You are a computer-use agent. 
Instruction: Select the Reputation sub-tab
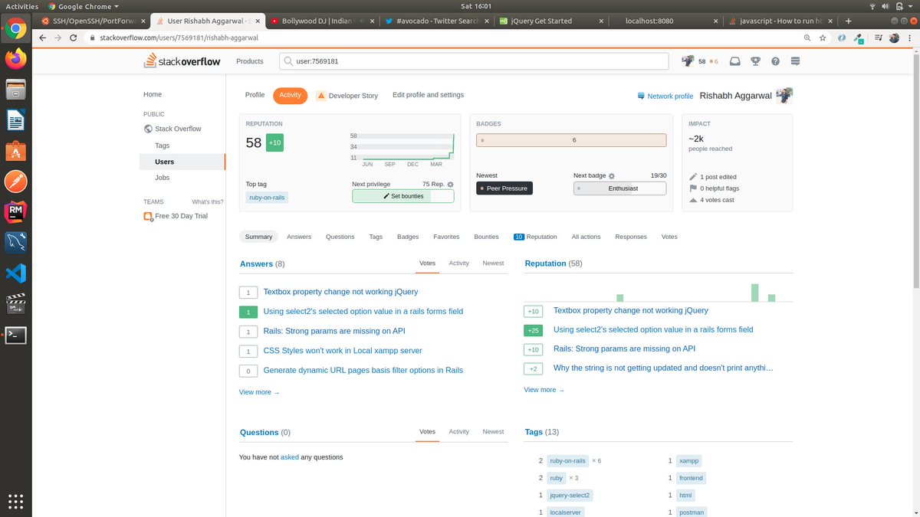(x=535, y=237)
